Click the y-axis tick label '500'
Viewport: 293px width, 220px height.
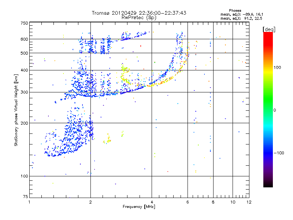coord(25,53)
